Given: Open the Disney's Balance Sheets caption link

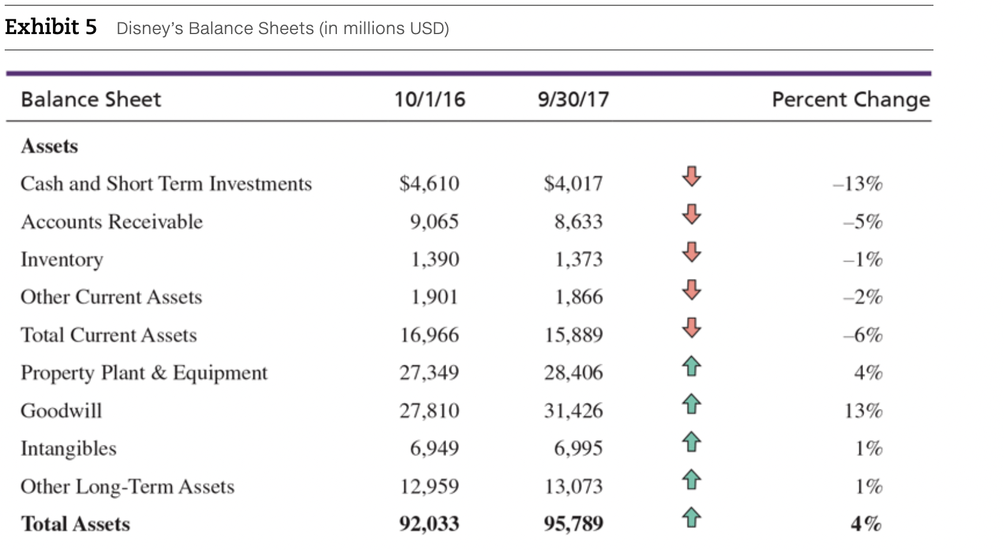Looking at the screenshot, I should coord(283,28).
